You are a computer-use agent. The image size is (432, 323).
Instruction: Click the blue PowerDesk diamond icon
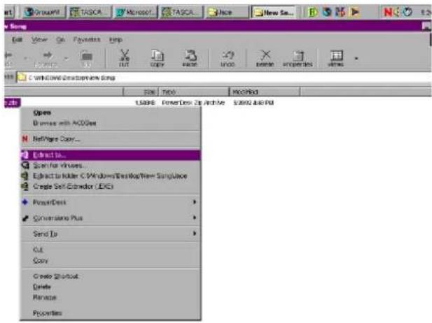click(x=25, y=202)
